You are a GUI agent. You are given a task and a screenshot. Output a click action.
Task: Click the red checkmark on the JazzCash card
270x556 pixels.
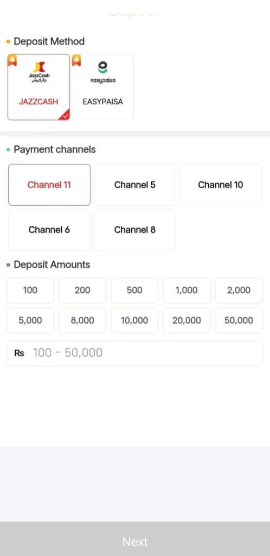(65, 115)
